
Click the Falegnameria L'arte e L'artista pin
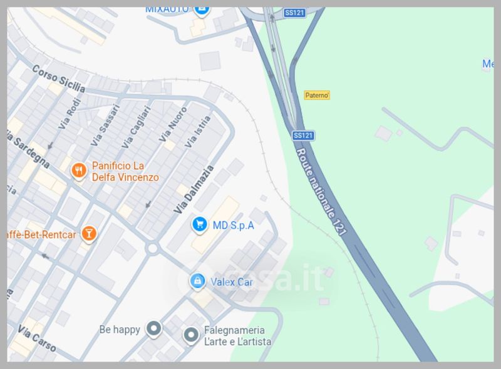pyautogui.click(x=191, y=335)
